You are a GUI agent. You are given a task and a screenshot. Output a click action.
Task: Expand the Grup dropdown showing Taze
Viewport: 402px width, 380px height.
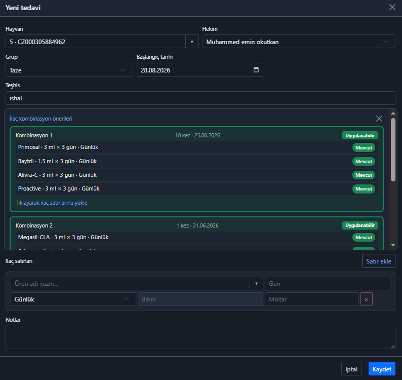point(69,70)
